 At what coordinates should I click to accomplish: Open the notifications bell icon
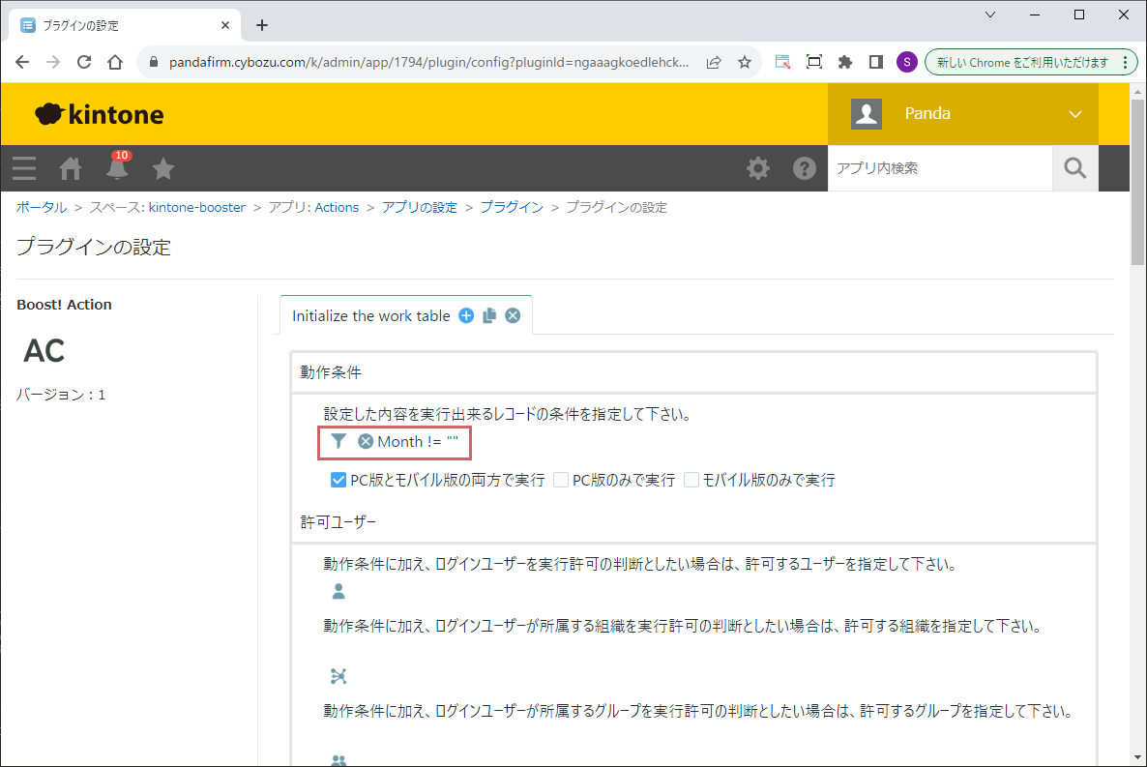tap(117, 168)
